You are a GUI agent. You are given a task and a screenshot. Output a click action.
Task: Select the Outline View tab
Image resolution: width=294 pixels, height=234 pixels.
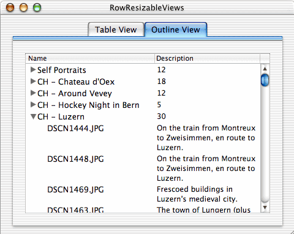point(176,29)
